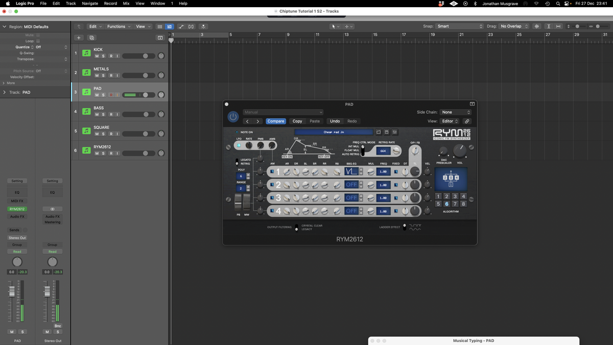
Task: Click the catch playhead icon in tracks toolbar
Action: point(203,27)
